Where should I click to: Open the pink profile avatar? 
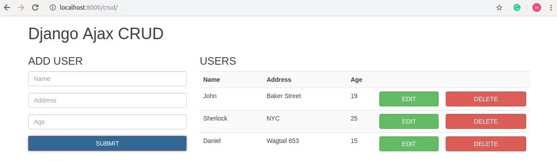[x=537, y=7]
